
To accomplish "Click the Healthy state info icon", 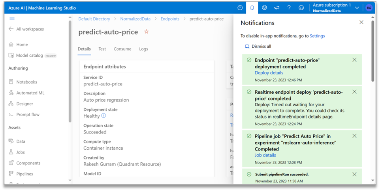I will point(103,116).
